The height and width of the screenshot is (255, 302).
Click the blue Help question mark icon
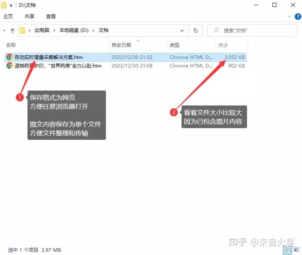tap(298, 16)
